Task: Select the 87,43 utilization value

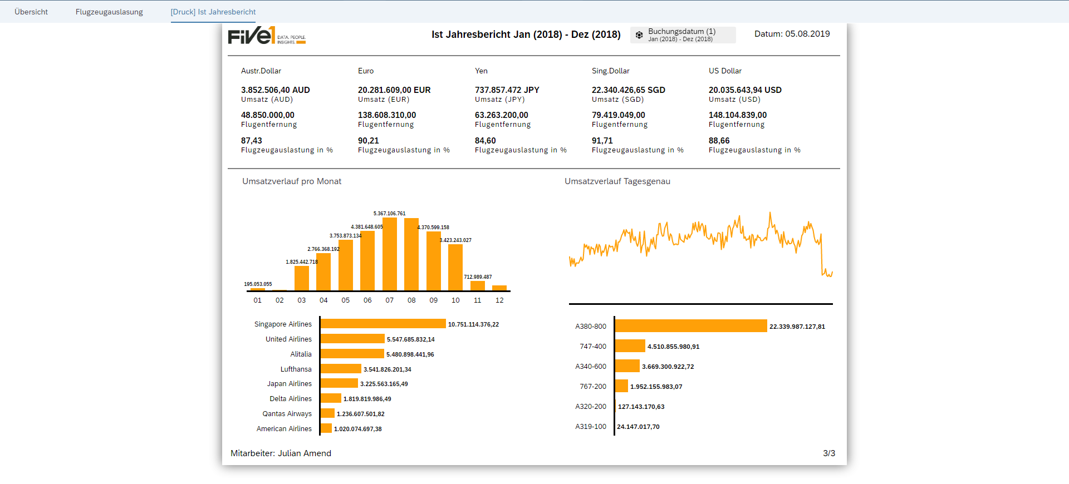Action: click(252, 141)
